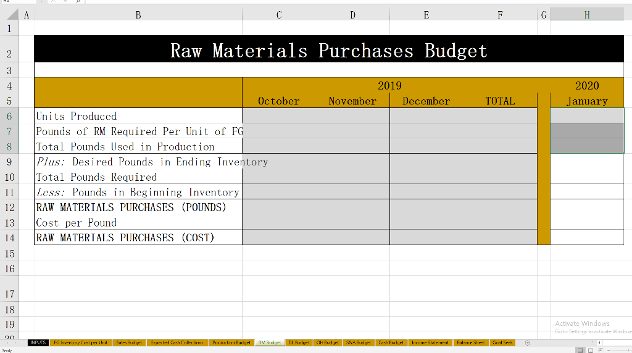Select December cell for Cost per Pound
Screen dimensions: 632x353
click(426, 222)
